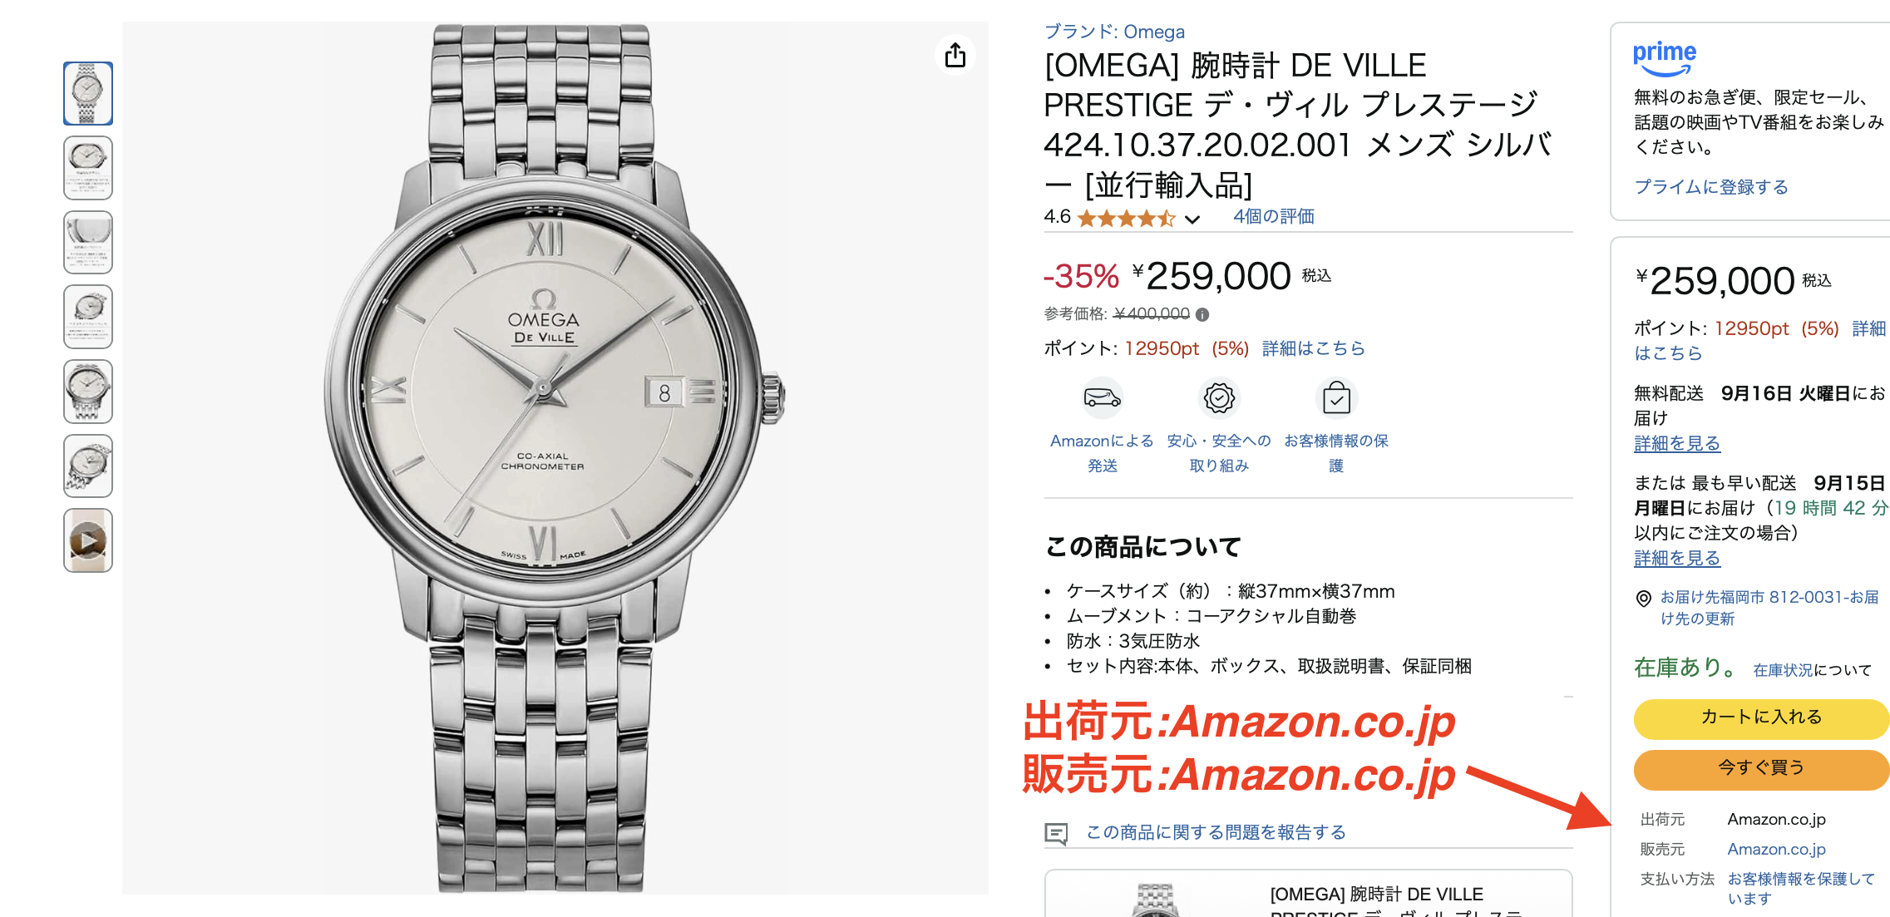
Task: Open the 4個の評価 reviews link
Action: pos(1274,217)
